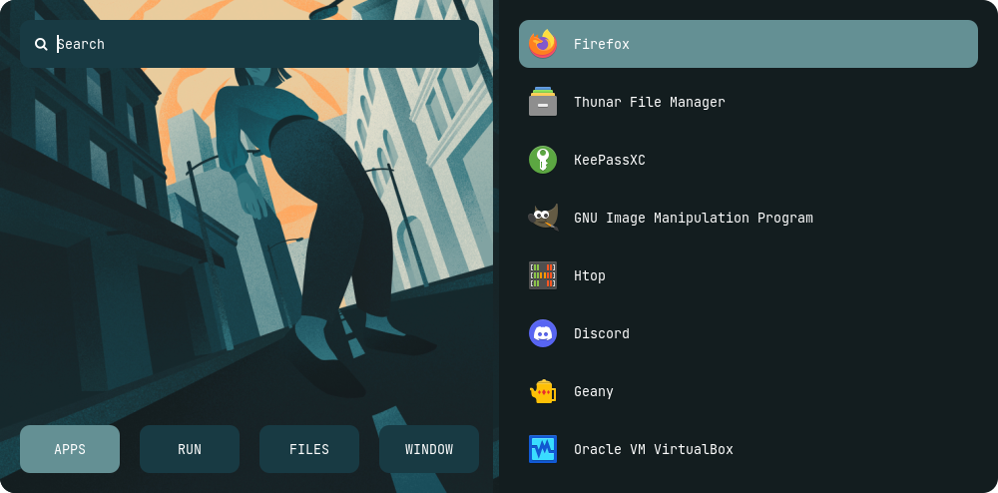The height and width of the screenshot is (493, 998).
Task: Choose the "KeePassXC" text label
Action: tap(609, 160)
